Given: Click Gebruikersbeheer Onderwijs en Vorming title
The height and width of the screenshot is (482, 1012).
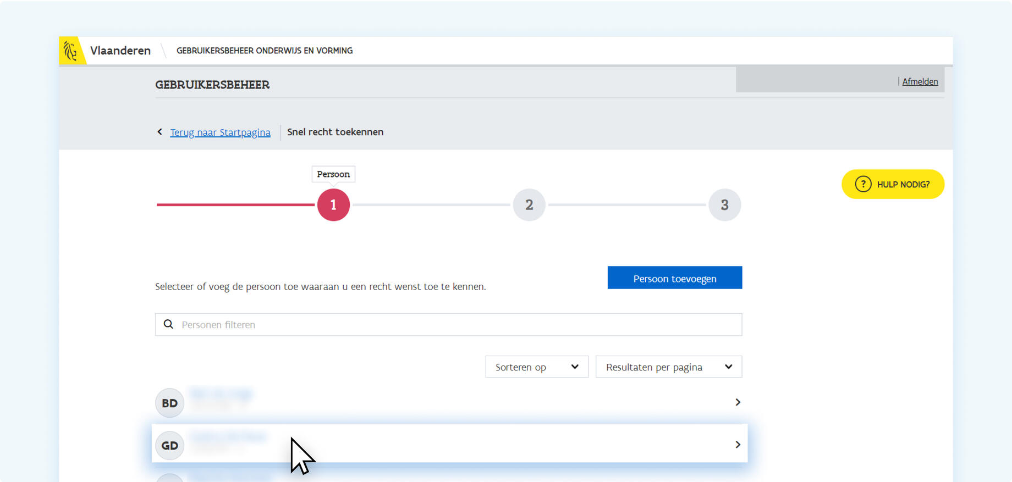Looking at the screenshot, I should (265, 51).
